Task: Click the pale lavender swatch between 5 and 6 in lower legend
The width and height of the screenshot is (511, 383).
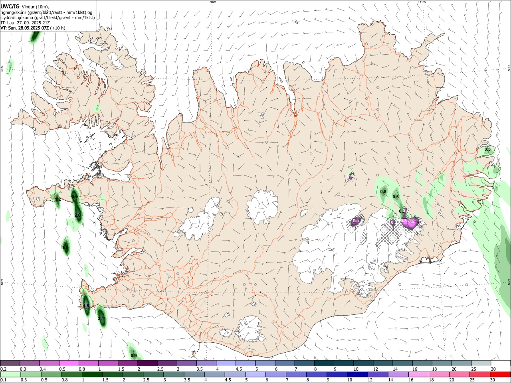Action: tap(255, 375)
